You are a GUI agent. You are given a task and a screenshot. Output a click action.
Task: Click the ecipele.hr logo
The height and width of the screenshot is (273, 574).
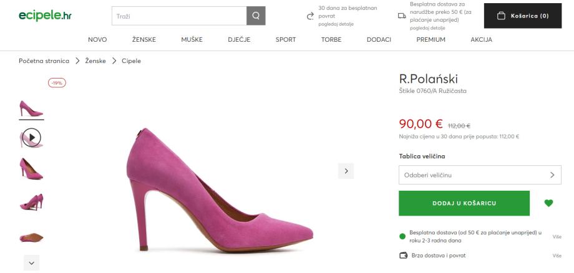tap(45, 16)
